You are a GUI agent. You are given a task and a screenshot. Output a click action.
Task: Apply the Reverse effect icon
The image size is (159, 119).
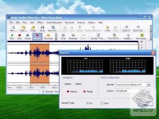[x=73, y=36]
